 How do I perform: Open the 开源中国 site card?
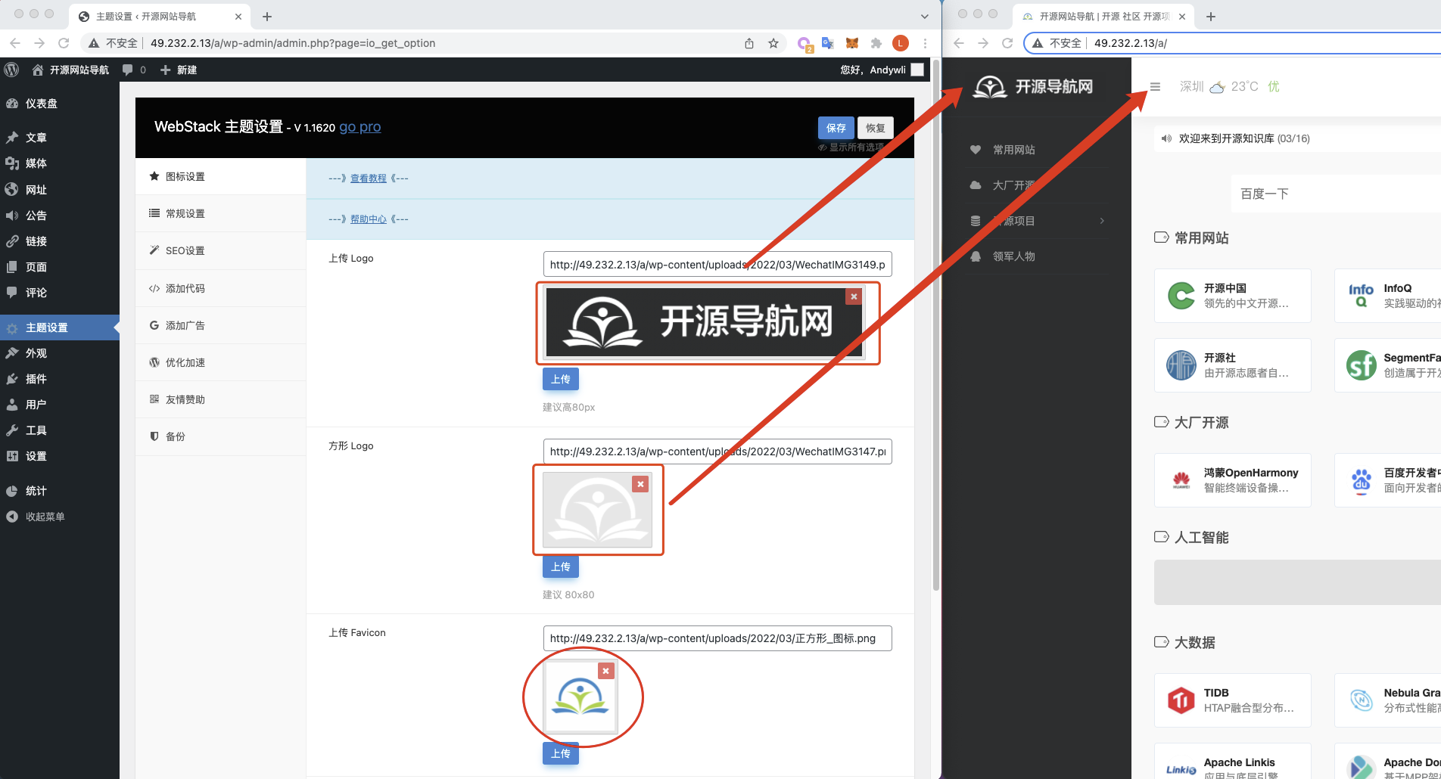[x=1232, y=296]
